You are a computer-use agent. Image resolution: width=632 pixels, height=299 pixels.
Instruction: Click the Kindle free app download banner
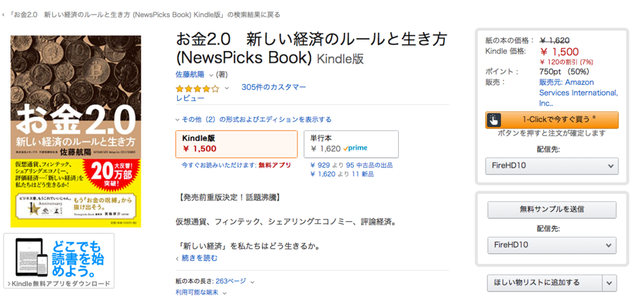tap(58, 261)
